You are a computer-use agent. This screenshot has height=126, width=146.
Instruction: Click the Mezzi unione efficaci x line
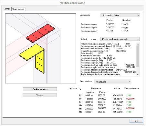(96, 56)
